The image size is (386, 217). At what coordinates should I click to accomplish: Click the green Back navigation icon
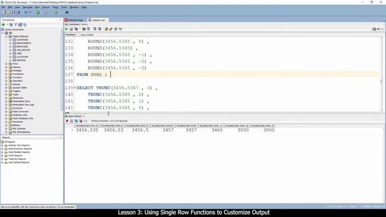37,12
